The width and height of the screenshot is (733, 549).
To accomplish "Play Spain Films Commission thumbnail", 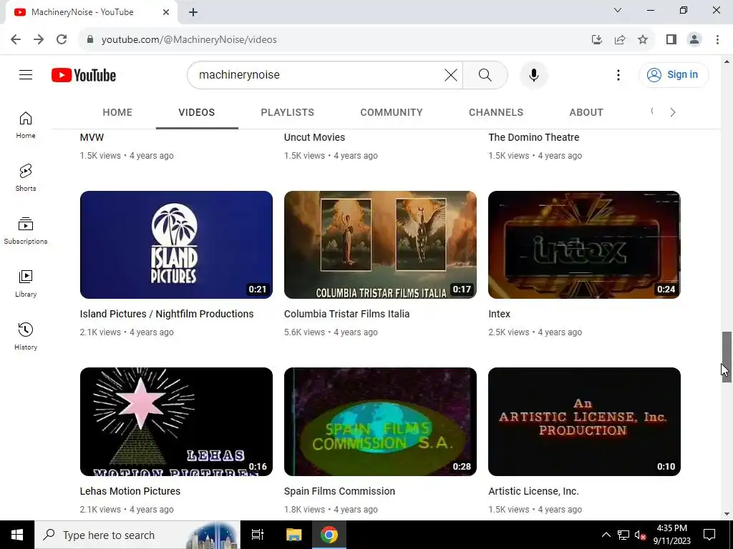I will (x=380, y=422).
